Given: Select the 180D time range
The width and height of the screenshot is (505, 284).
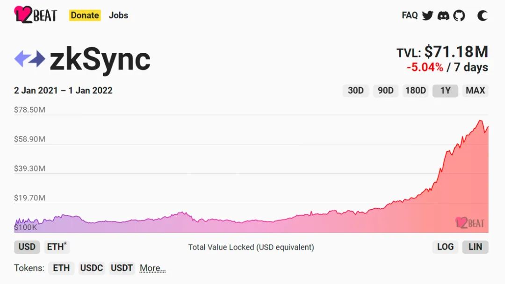Looking at the screenshot, I should click(416, 91).
